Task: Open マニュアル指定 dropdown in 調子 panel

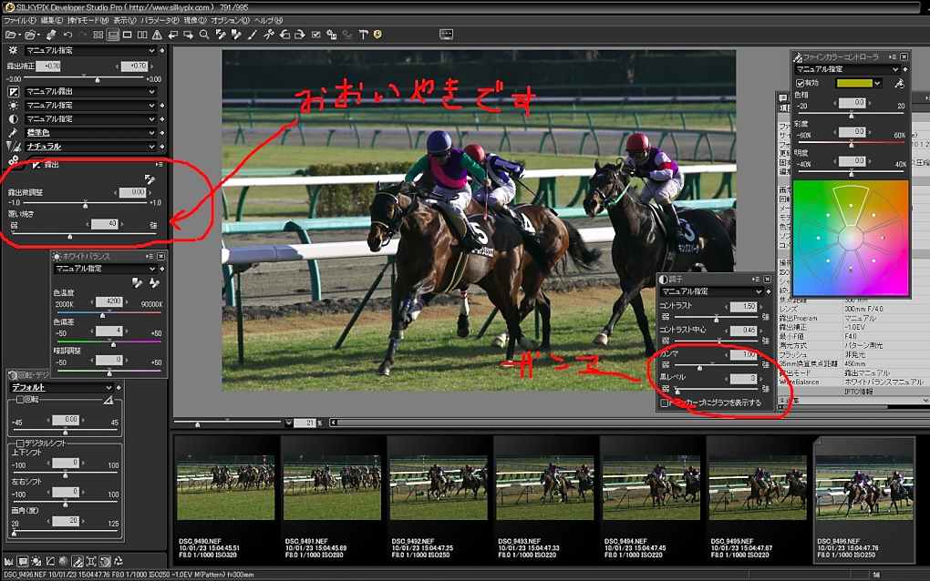Action: [711, 291]
